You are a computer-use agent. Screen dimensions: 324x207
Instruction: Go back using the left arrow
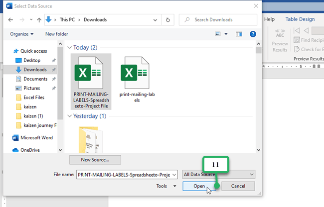coord(10,20)
